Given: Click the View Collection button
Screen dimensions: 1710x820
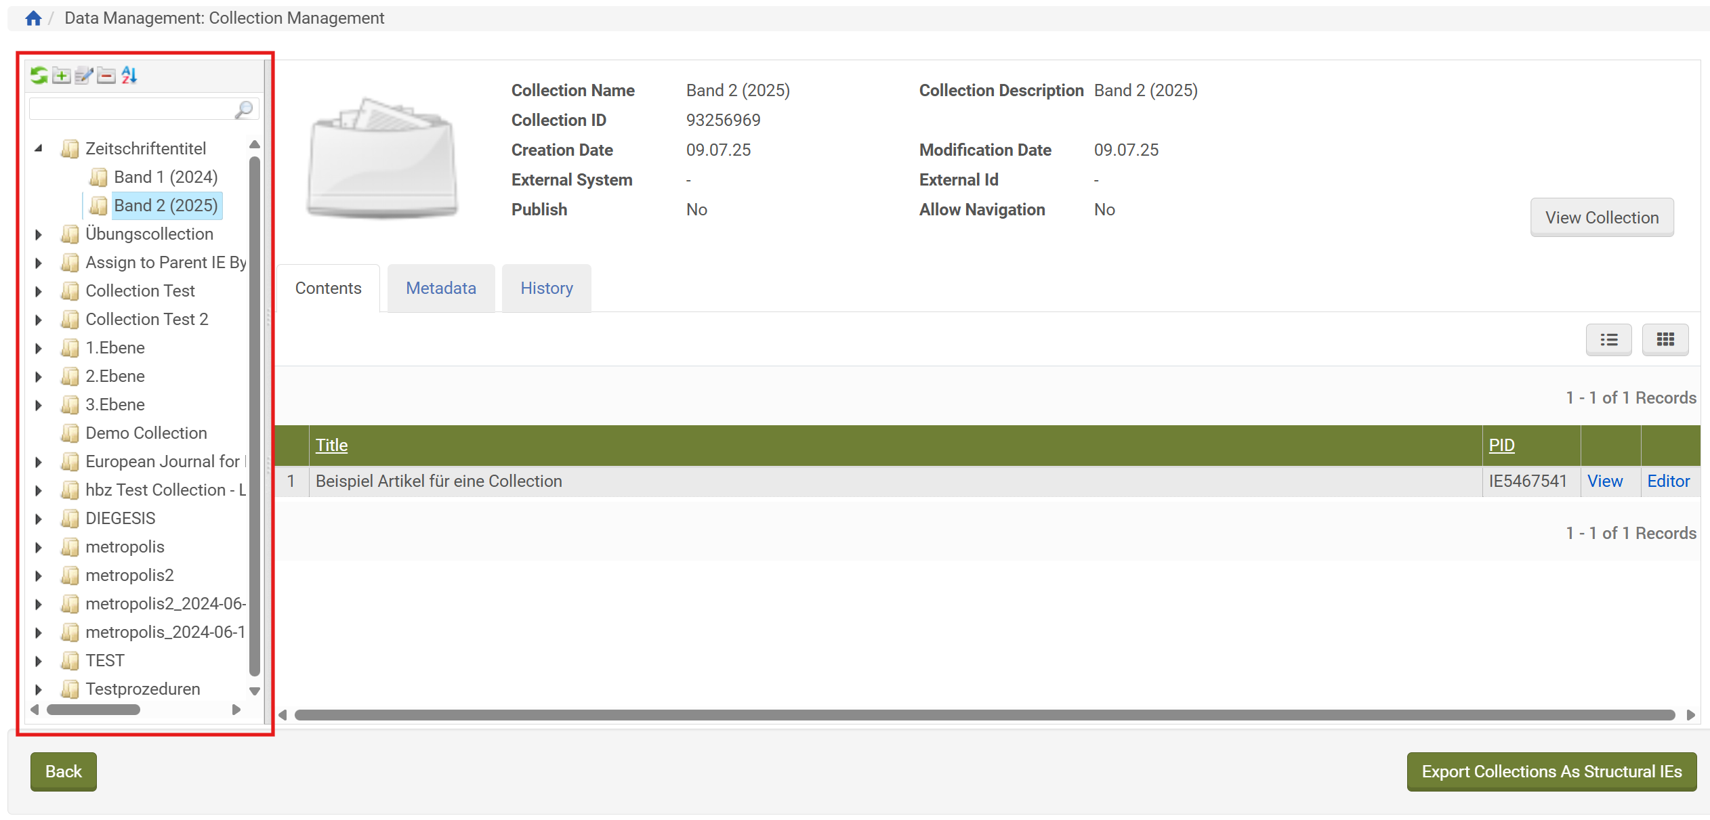Looking at the screenshot, I should [1602, 217].
